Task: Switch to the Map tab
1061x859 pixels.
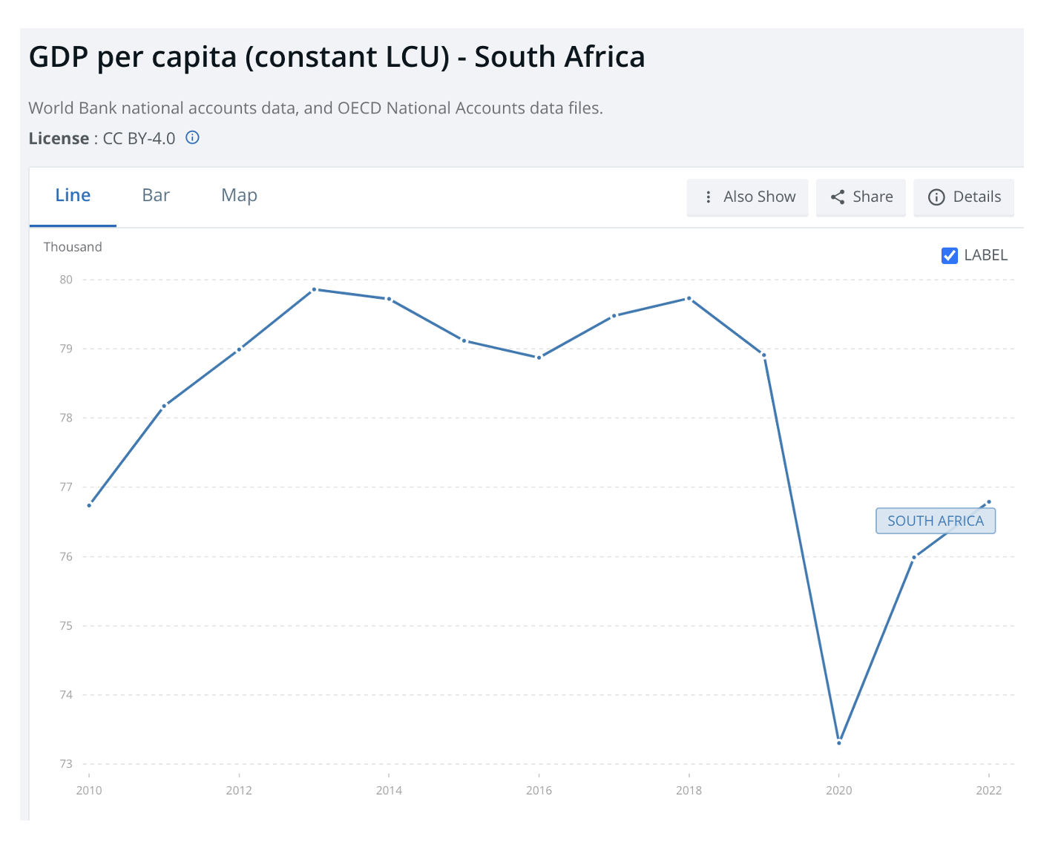Action: point(239,195)
